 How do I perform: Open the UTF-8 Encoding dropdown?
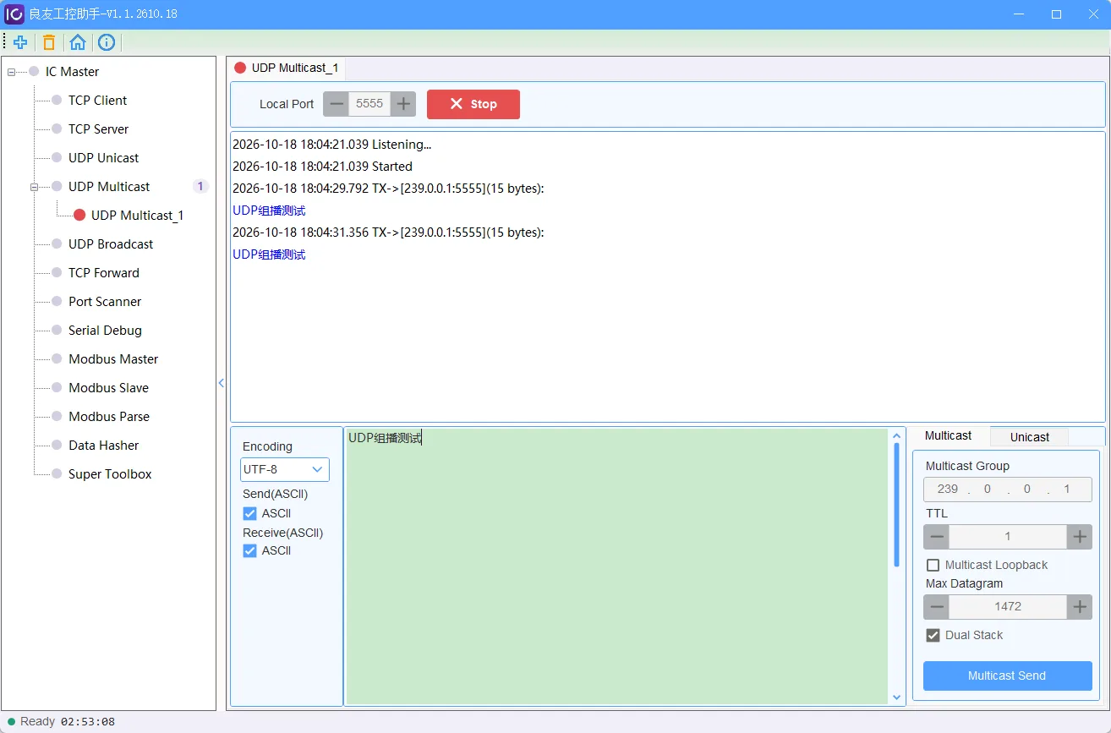point(285,469)
